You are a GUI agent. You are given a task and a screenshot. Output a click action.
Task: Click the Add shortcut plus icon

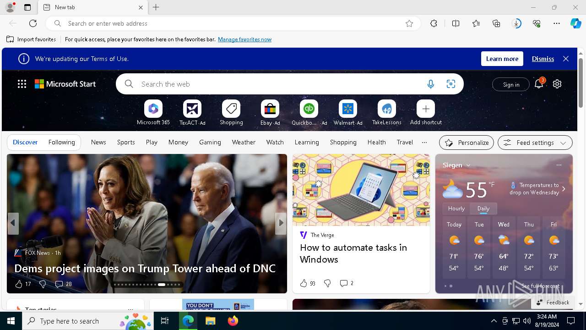(x=426, y=109)
